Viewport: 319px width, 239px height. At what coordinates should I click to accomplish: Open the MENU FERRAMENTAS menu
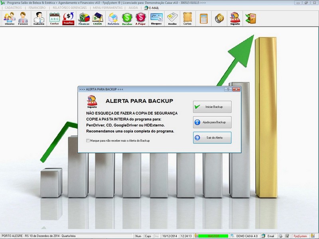coord(108,8)
